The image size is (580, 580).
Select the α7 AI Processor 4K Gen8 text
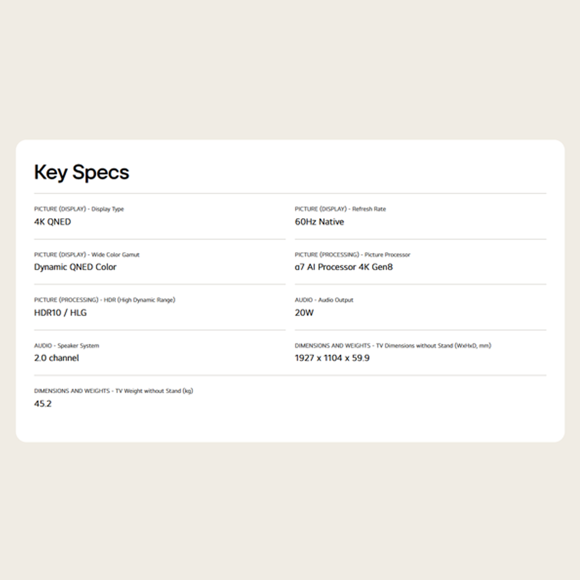click(x=343, y=267)
